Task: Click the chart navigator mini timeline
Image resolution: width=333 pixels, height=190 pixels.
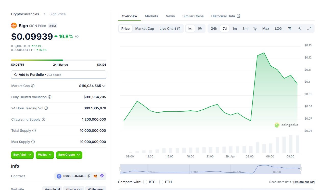Action: pyautogui.click(x=211, y=169)
